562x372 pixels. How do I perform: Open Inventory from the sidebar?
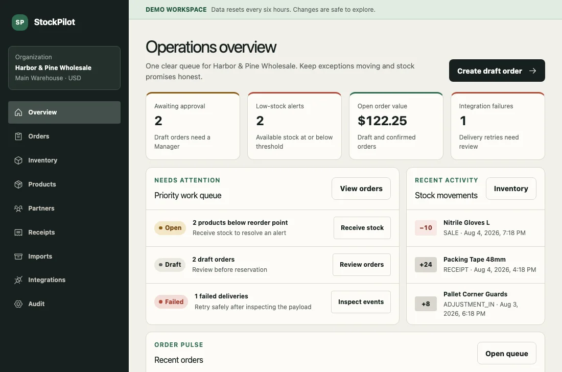click(64, 160)
